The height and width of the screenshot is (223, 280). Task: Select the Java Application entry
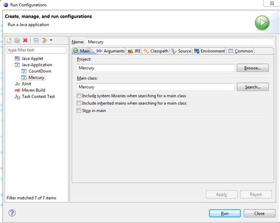tap(37, 65)
